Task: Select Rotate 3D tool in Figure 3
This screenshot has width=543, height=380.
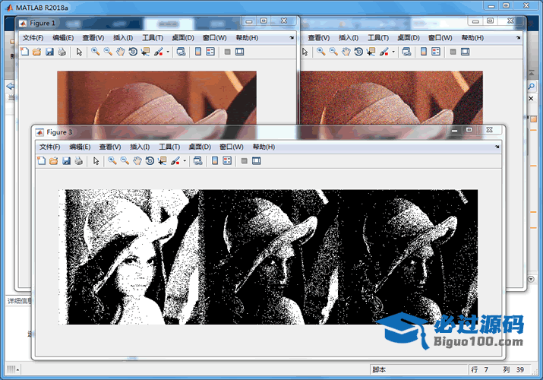Action: [x=150, y=160]
